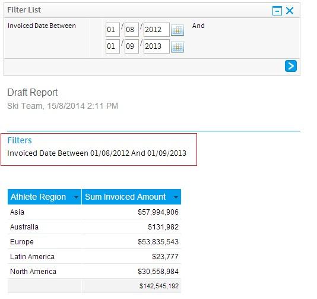Expand Athlete Region column dropdown
The image size is (317, 299).
[x=76, y=197]
